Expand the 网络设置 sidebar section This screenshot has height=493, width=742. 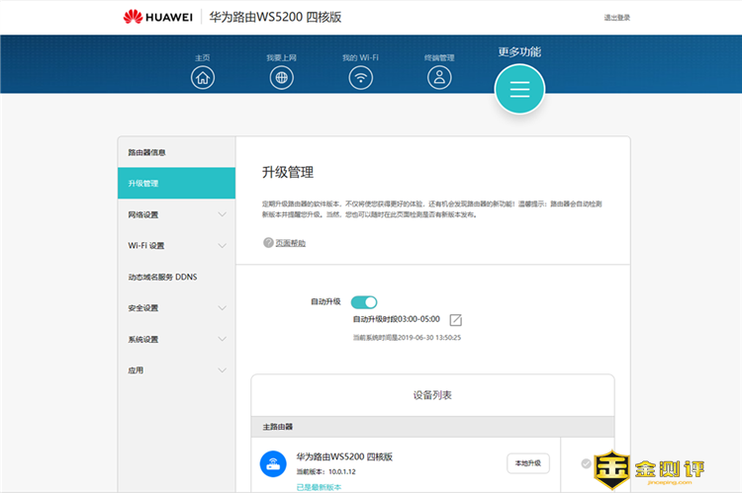(x=176, y=214)
